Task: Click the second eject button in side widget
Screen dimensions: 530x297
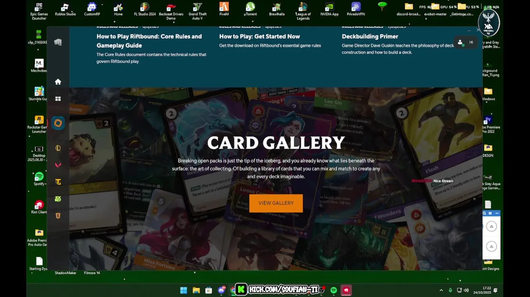Action: pos(491,246)
